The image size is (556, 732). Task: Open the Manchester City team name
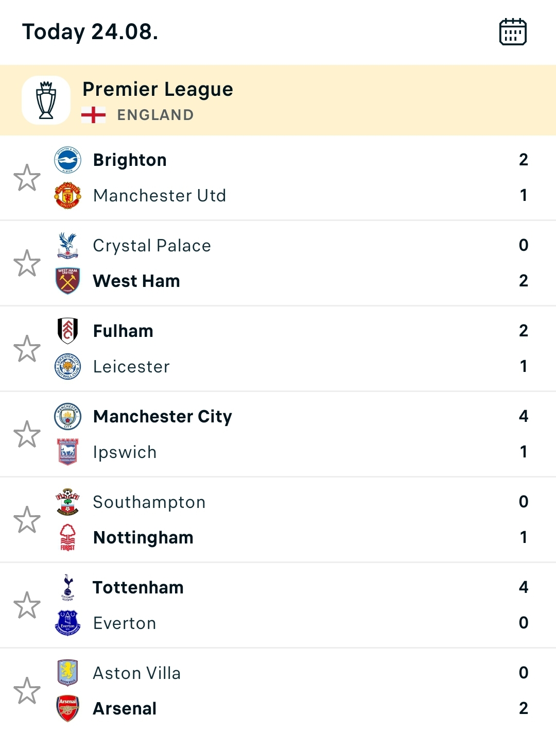[163, 416]
